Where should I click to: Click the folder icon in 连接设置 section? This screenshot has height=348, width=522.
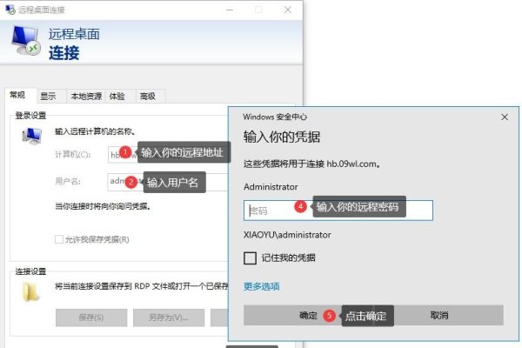click(x=30, y=292)
